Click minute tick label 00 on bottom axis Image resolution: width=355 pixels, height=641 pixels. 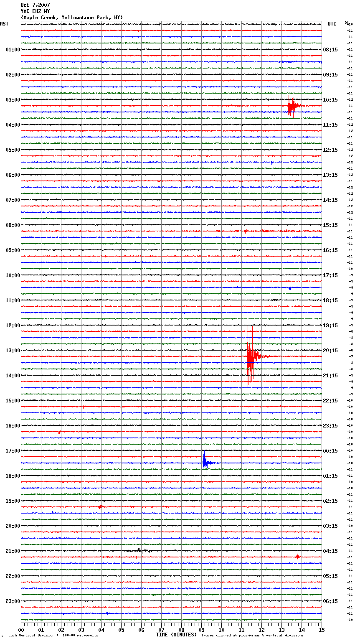21,630
